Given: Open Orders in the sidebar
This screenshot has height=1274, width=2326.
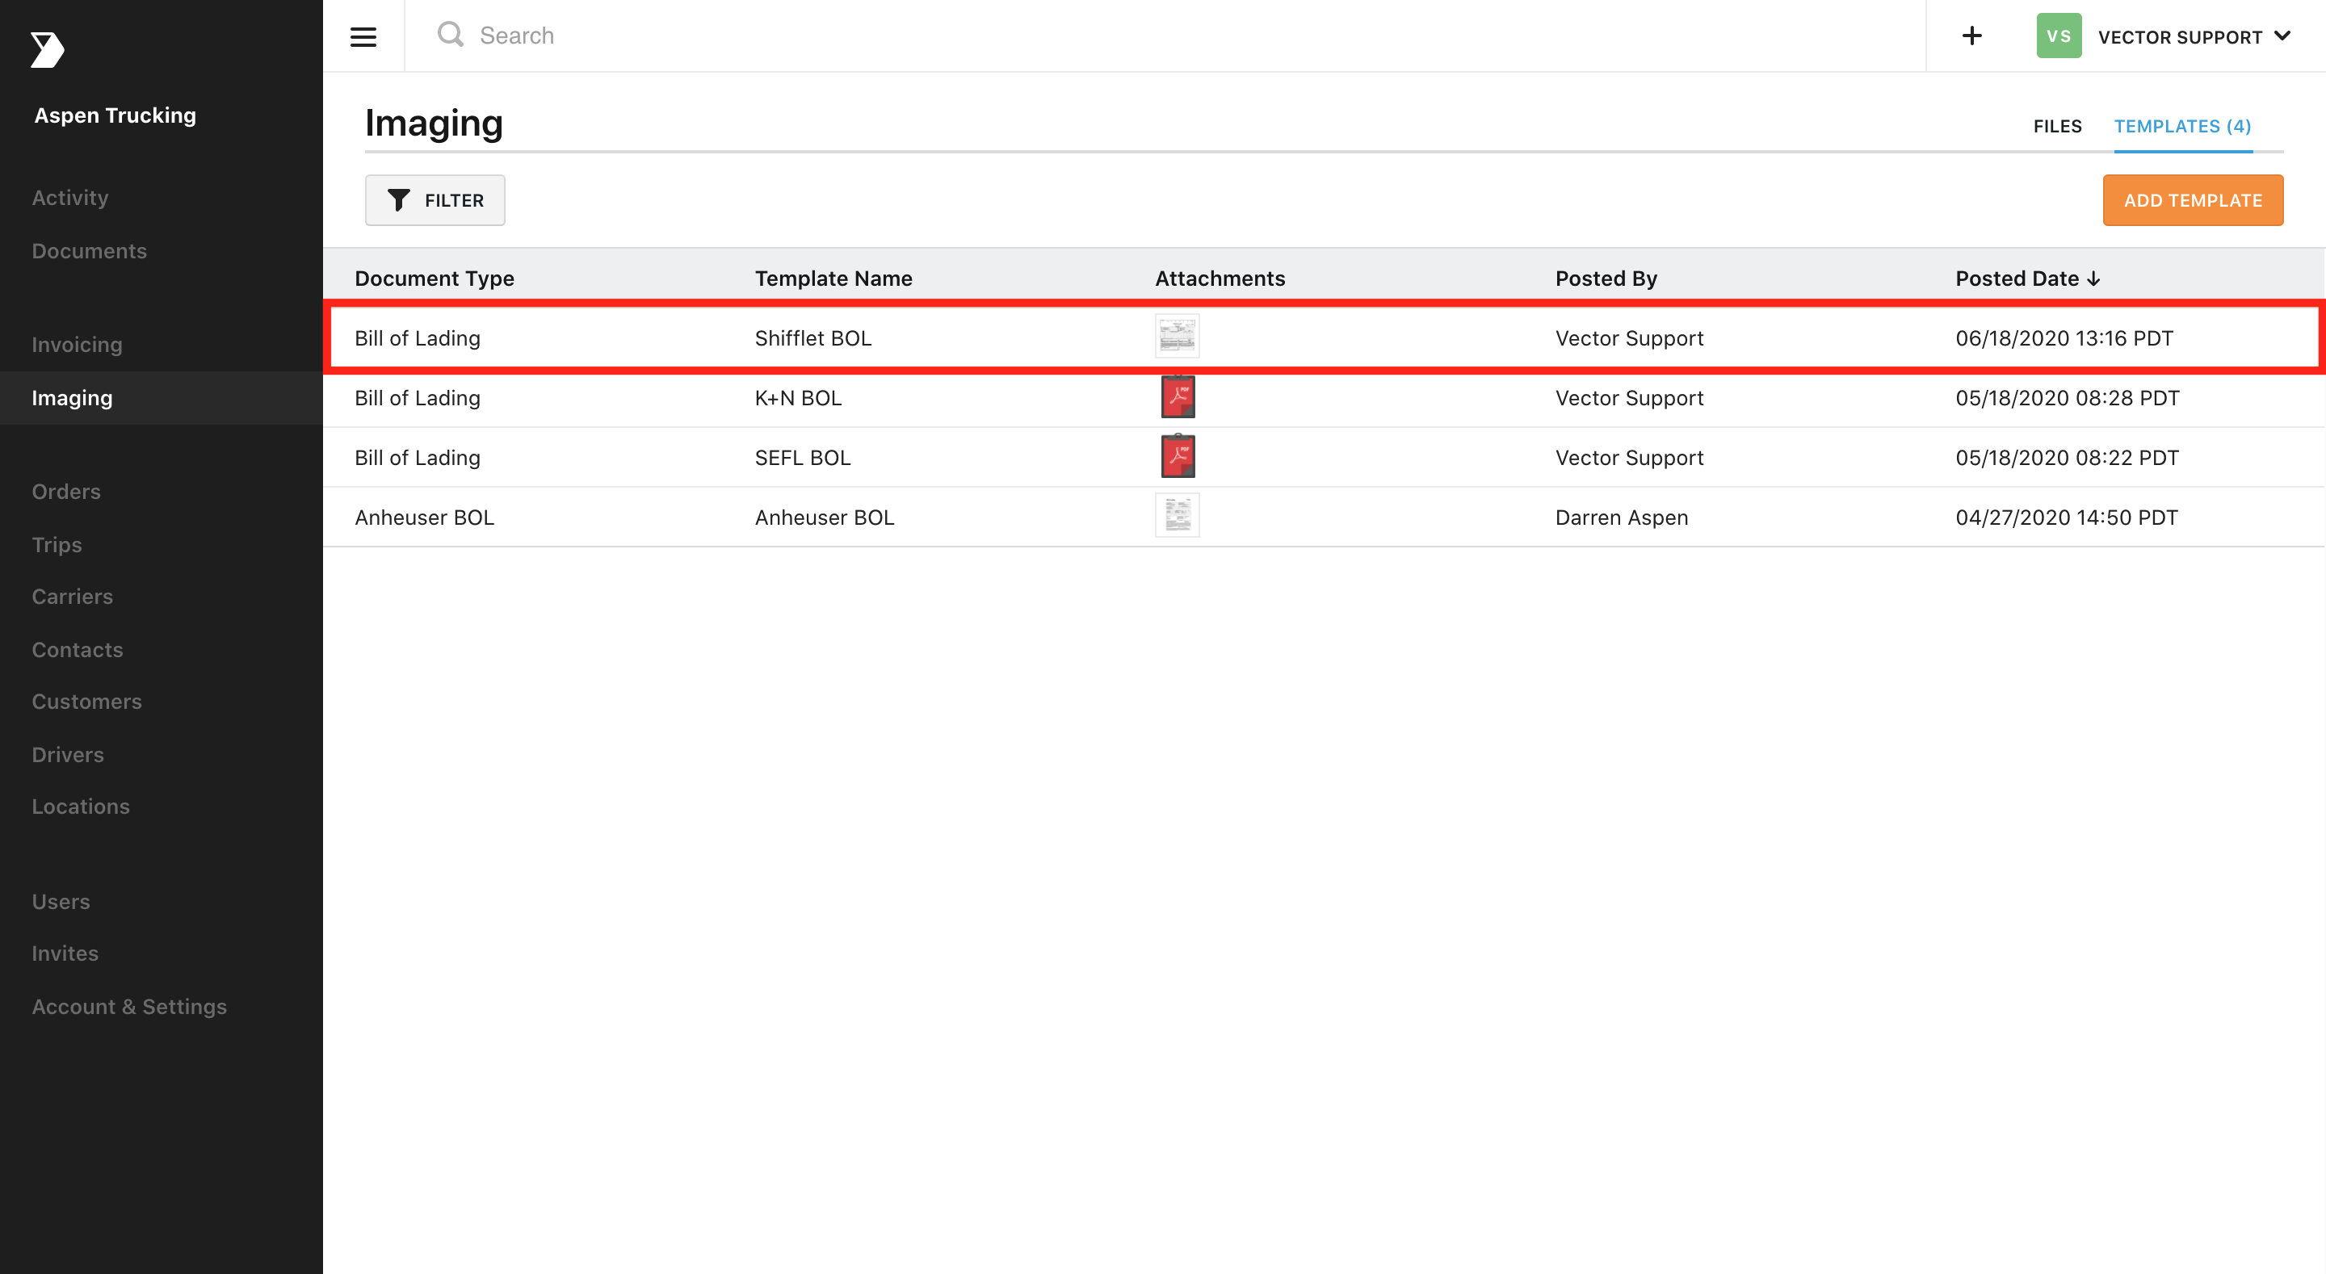Looking at the screenshot, I should 66,492.
